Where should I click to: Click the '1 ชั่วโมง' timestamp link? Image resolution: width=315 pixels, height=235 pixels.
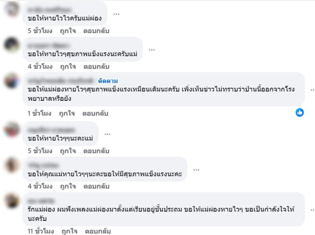coord(39,113)
